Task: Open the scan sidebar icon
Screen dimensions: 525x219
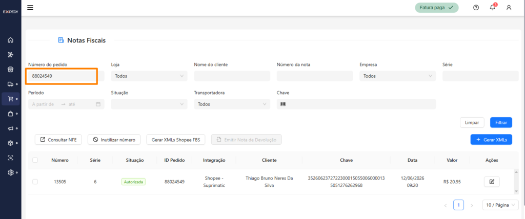Action: tap(10, 158)
